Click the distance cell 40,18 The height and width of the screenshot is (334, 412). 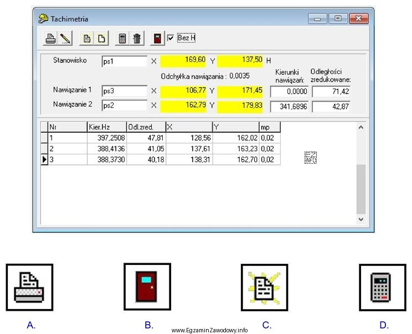coord(146,159)
